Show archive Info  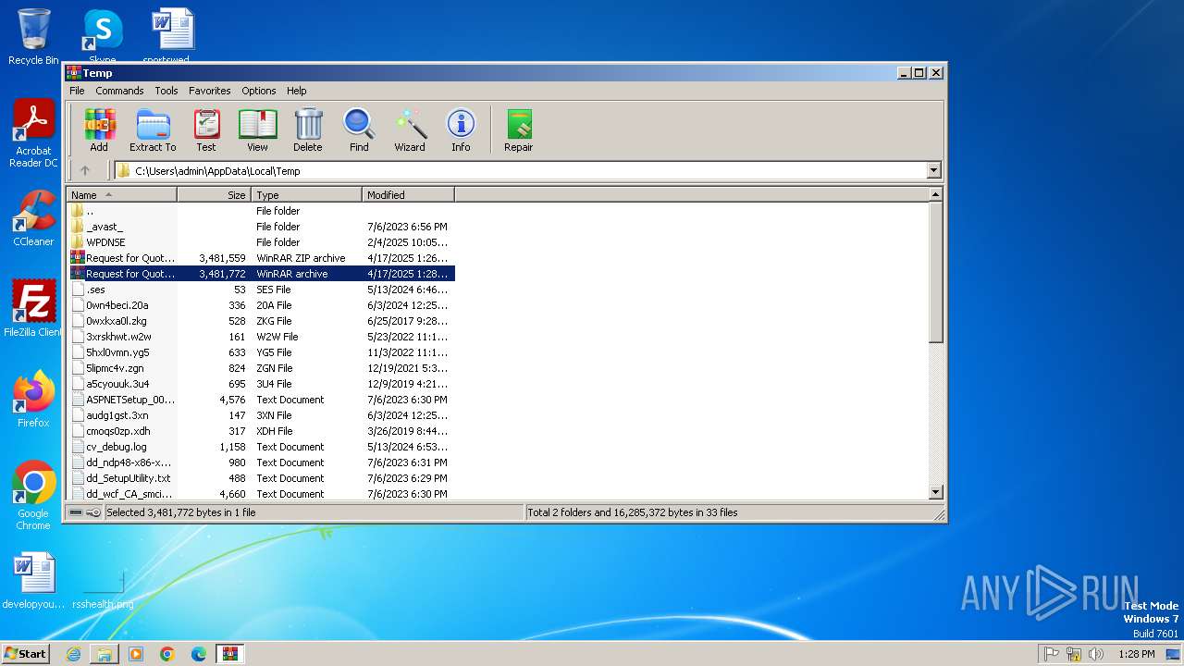(x=461, y=129)
